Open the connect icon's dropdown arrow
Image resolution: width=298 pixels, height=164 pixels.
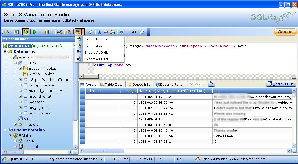(11, 32)
